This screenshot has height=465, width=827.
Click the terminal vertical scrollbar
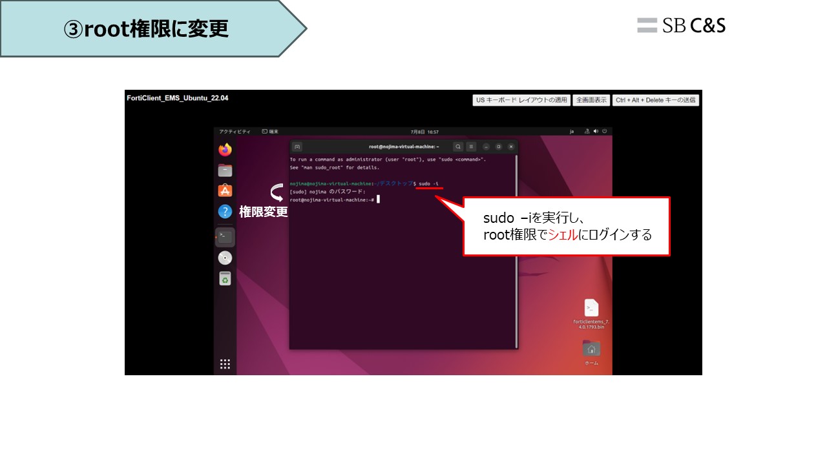pyautogui.click(x=516, y=252)
